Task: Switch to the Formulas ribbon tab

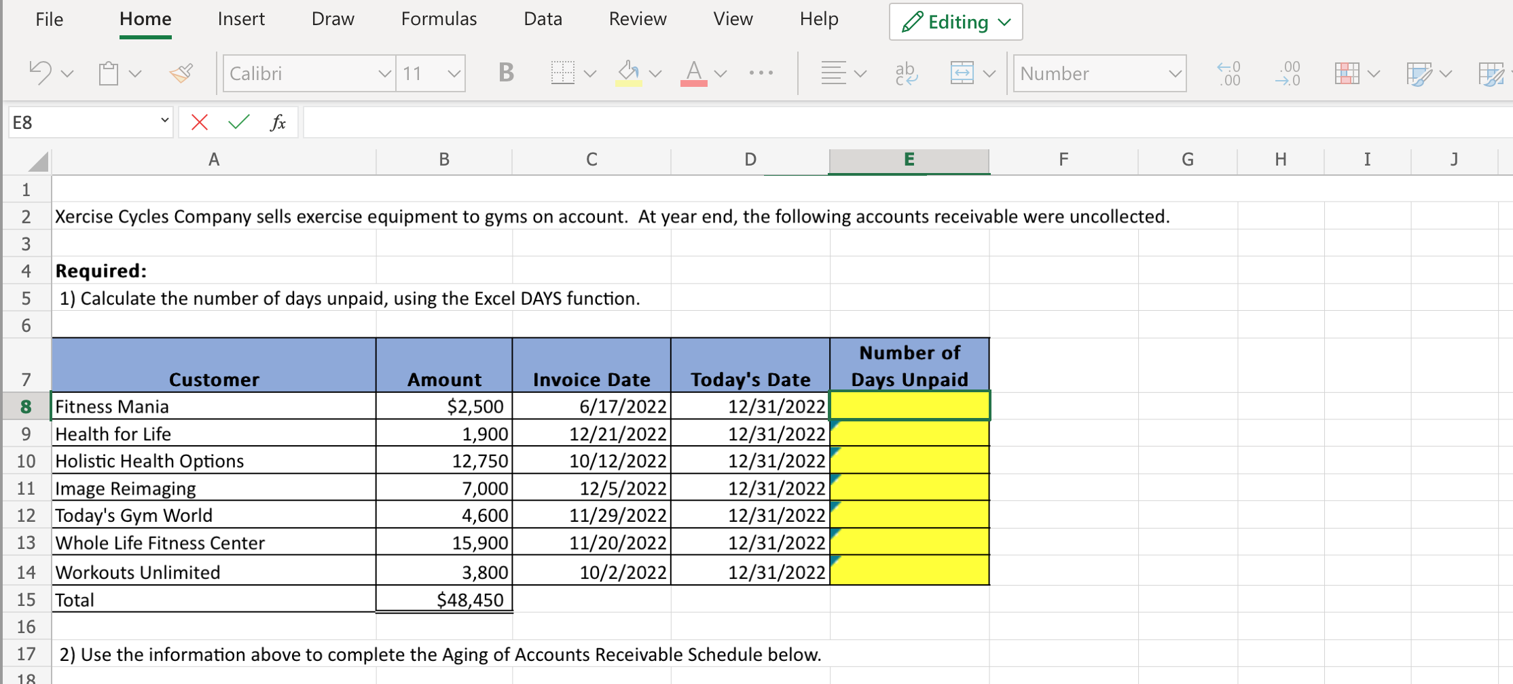Action: (x=439, y=19)
